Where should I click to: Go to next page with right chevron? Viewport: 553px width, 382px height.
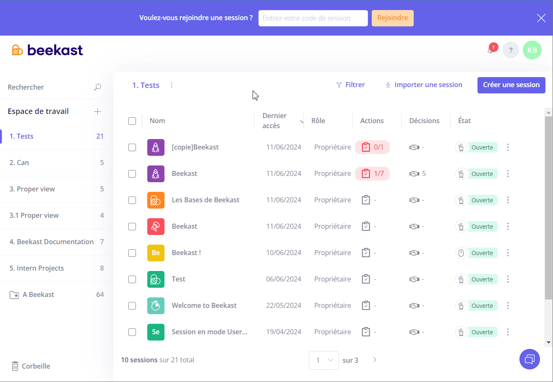pyautogui.click(x=375, y=360)
